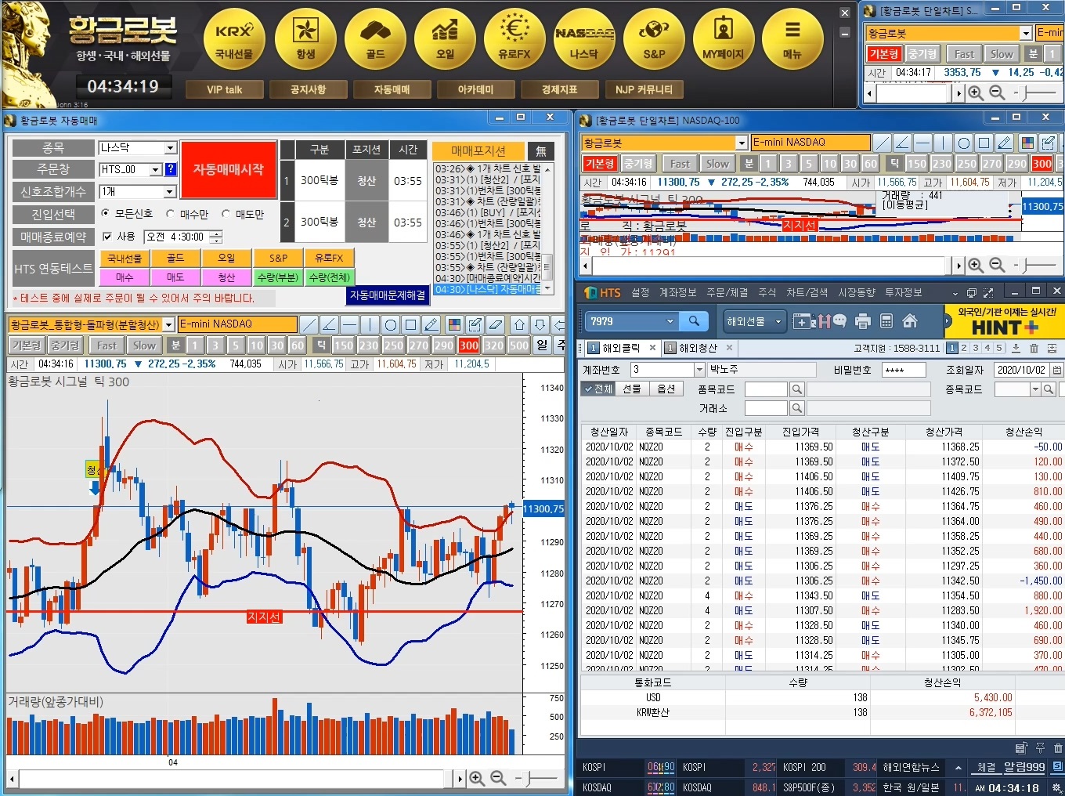1065x796 pixels.
Task: Select the eraser tool in the main signal chart
Action: (495, 324)
